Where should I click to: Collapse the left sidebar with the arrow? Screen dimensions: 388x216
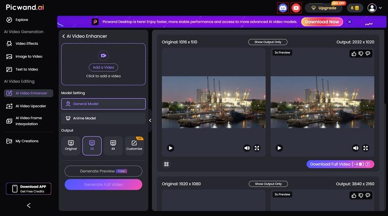[x=29, y=206]
